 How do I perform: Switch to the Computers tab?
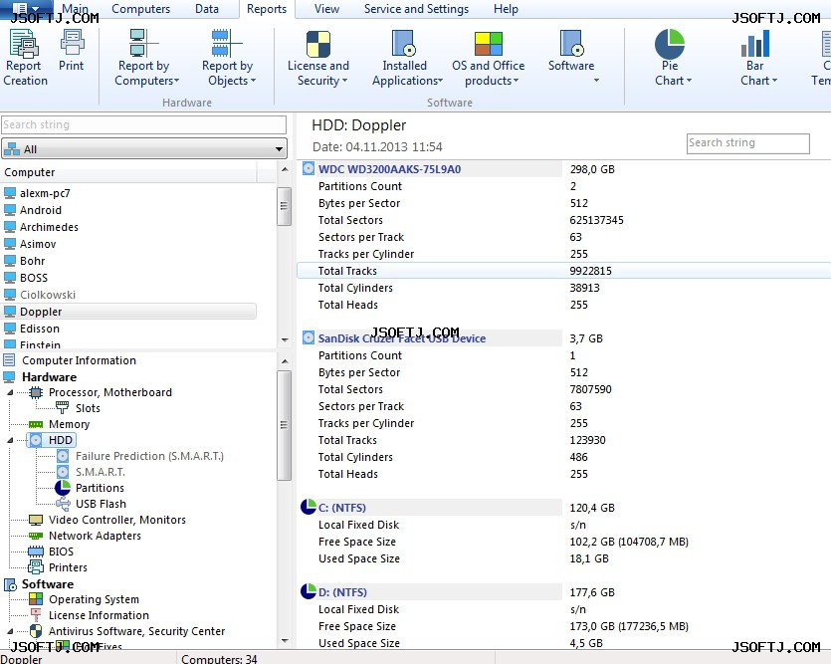pyautogui.click(x=141, y=9)
